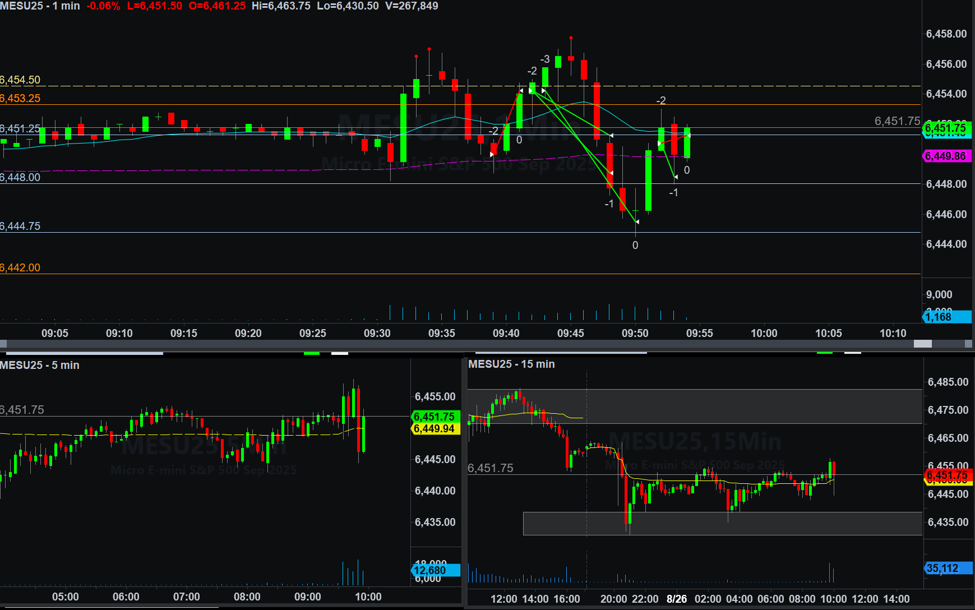This screenshot has width=975, height=610.
Task: Click the scrollbar left end button
Action: coord(3,344)
